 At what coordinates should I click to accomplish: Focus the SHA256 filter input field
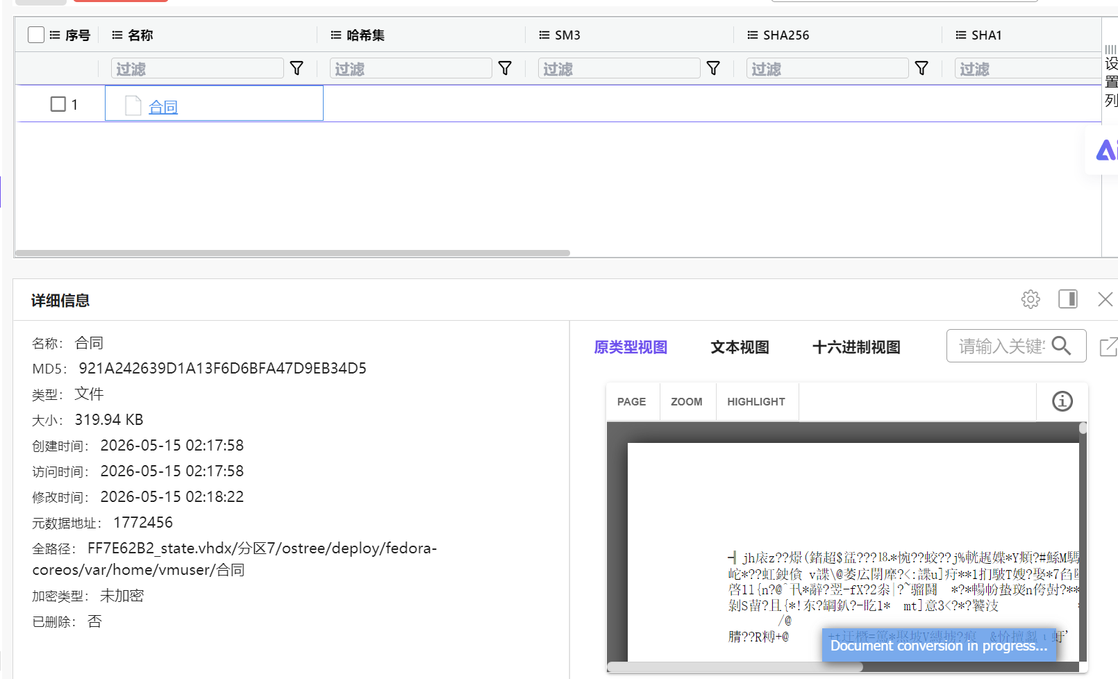tap(828, 68)
